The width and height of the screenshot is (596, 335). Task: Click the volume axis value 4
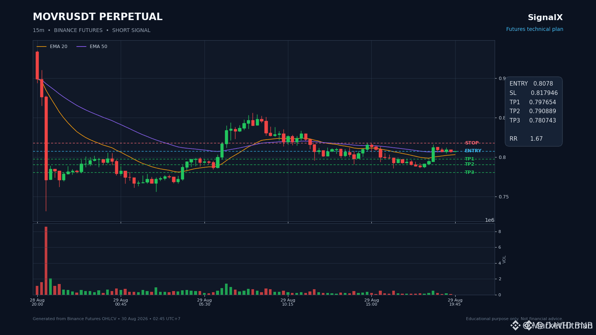pos(500,263)
